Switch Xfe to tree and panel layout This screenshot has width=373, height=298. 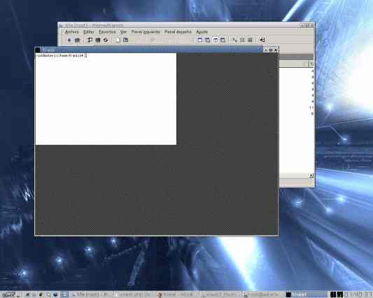pos(207,40)
